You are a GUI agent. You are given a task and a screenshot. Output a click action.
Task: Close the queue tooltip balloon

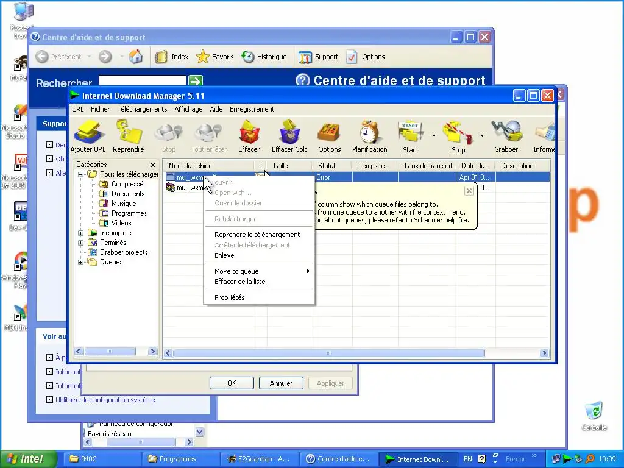pyautogui.click(x=469, y=191)
